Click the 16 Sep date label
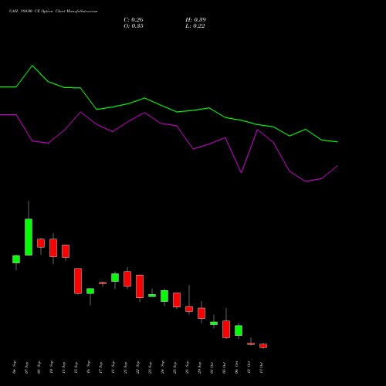This screenshot has height=386, width=386. [x=89, y=367]
